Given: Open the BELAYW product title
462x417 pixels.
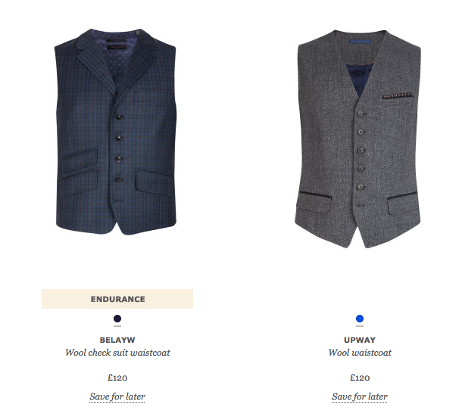Looking at the screenshot, I should pos(117,340).
